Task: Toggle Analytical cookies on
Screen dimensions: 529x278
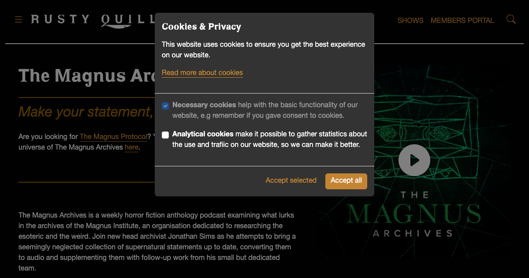Action: pos(165,135)
